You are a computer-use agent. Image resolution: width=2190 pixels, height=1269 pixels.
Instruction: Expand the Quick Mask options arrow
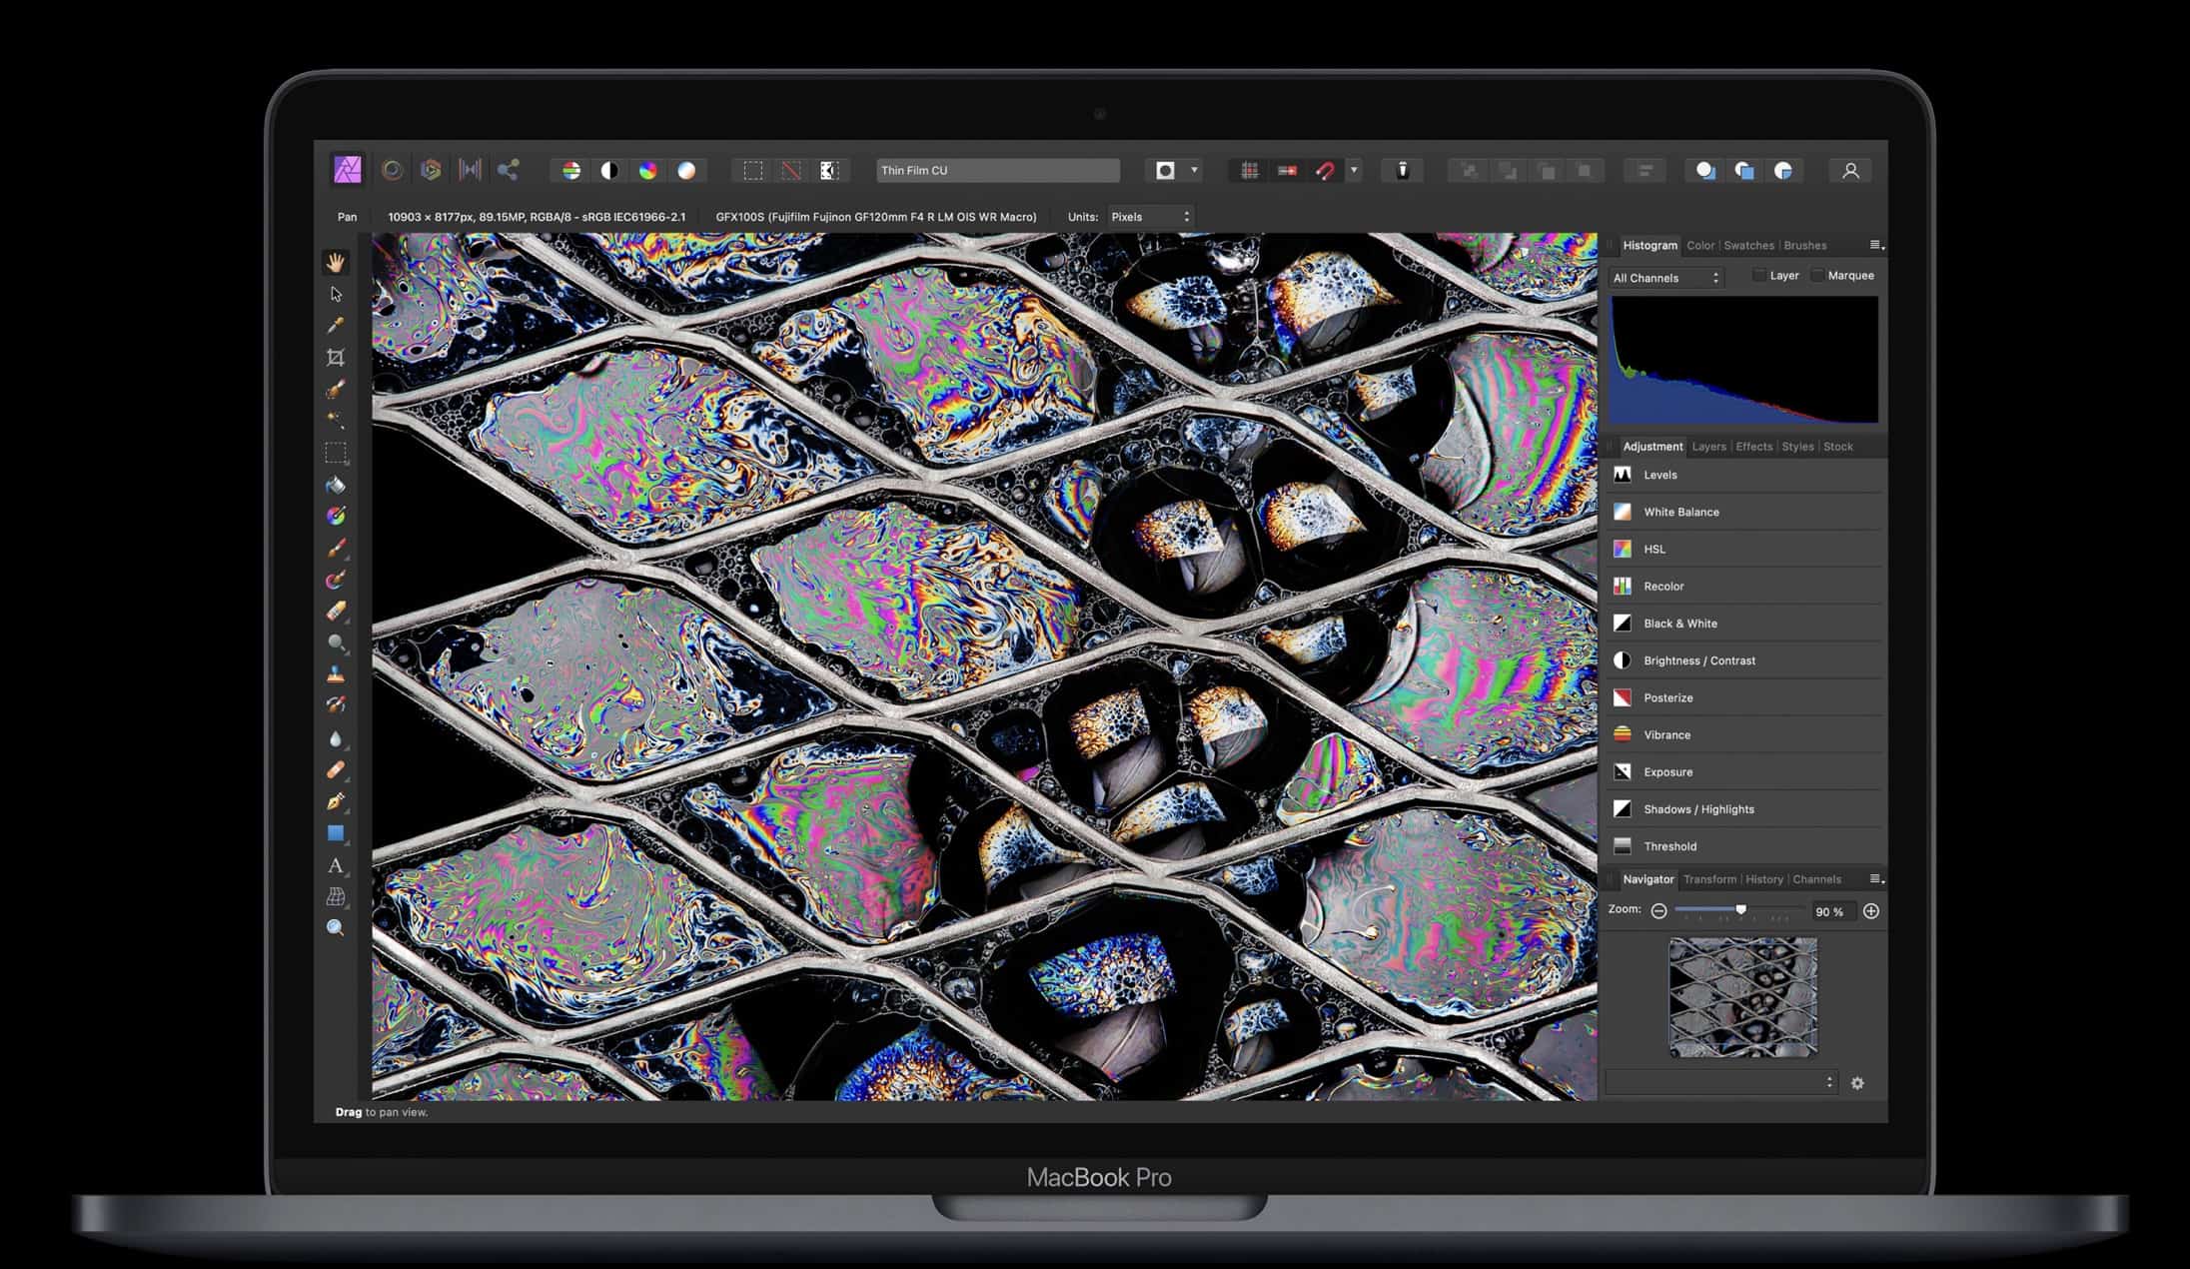1194,170
